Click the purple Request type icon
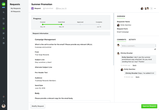The width and height of the screenshot is (159, 110). click(32, 8)
